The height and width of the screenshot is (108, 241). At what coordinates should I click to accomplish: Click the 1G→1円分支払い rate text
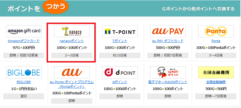click(x=24, y=89)
